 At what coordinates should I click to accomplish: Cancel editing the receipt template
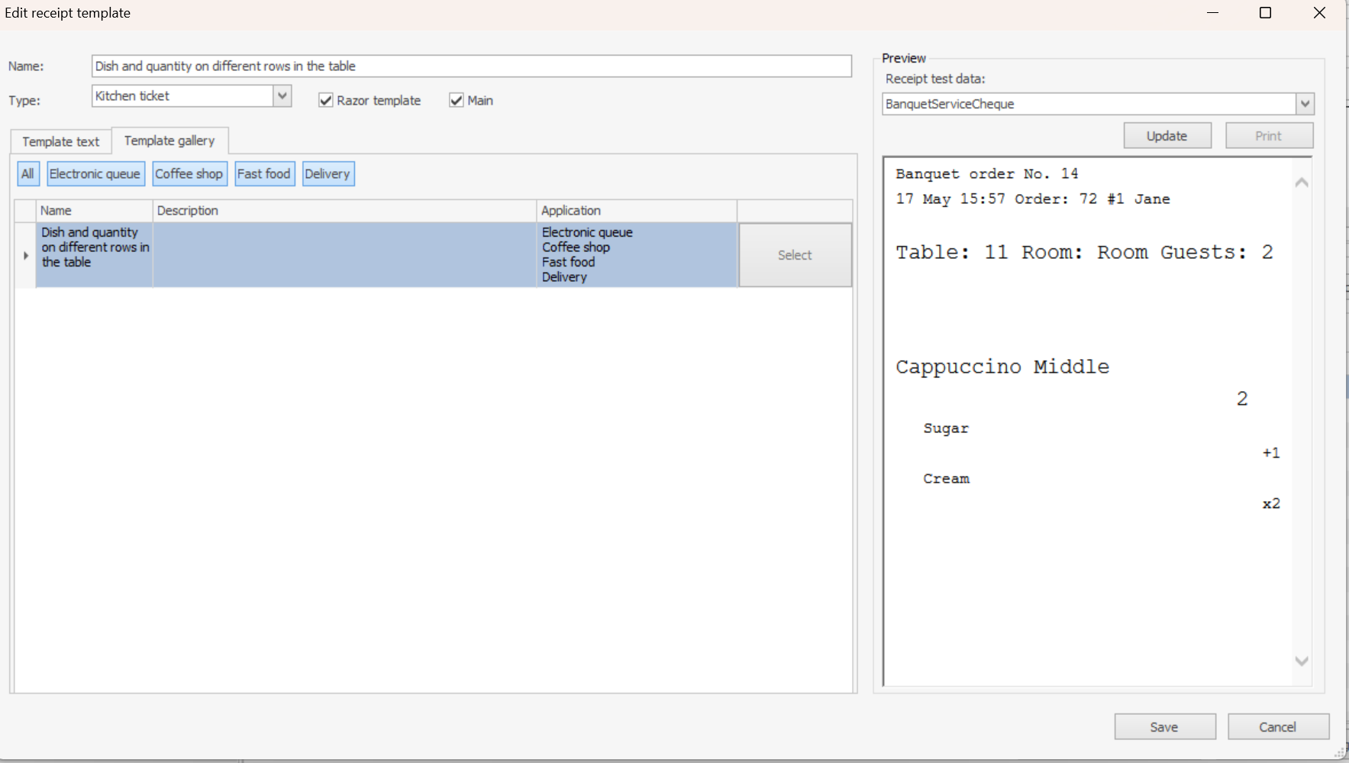[x=1278, y=727]
